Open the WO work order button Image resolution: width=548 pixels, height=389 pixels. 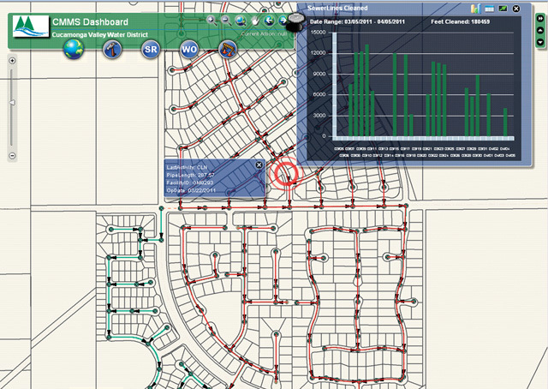[x=190, y=51]
